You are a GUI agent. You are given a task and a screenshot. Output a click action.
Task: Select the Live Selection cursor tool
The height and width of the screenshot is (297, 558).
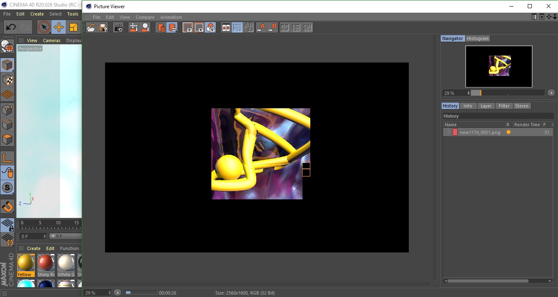coord(44,27)
